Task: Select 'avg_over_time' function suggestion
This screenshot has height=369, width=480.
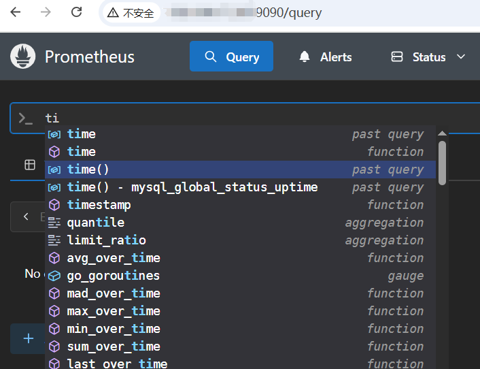Action: [240, 258]
